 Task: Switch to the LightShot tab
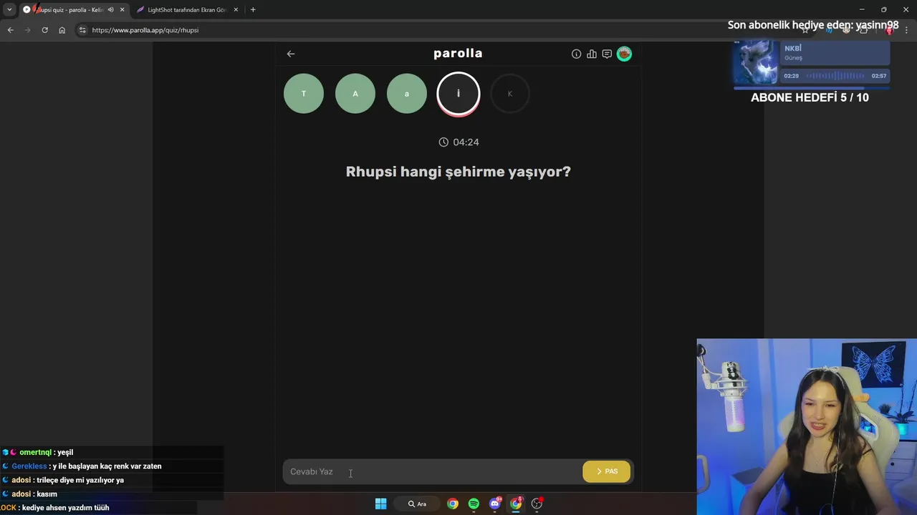pyautogui.click(x=186, y=10)
